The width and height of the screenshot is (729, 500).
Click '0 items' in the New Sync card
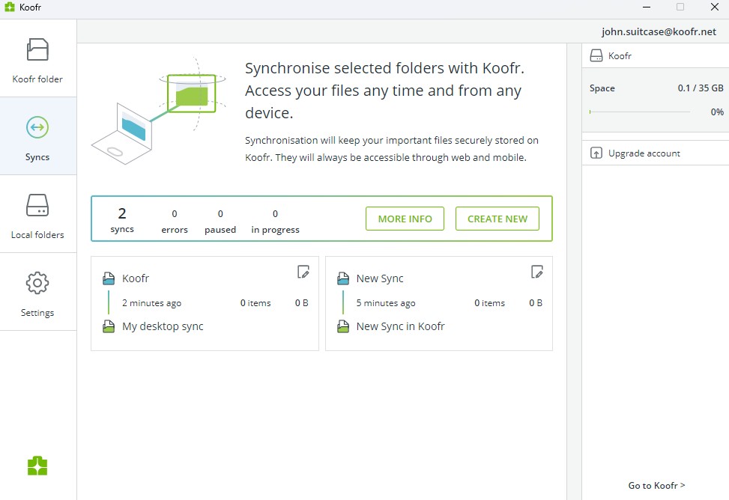coord(489,303)
